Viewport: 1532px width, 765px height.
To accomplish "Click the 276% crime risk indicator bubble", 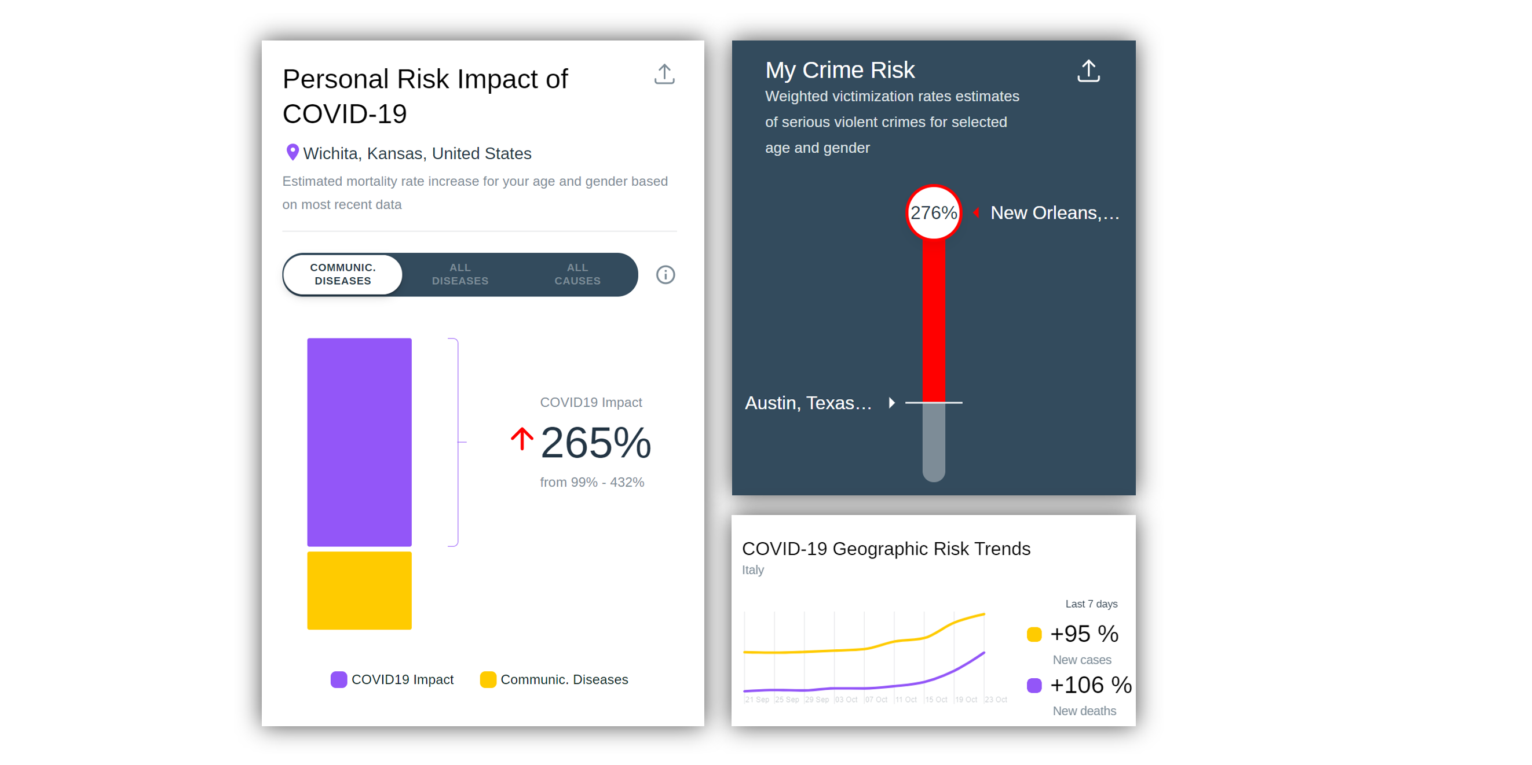I will tap(933, 212).
